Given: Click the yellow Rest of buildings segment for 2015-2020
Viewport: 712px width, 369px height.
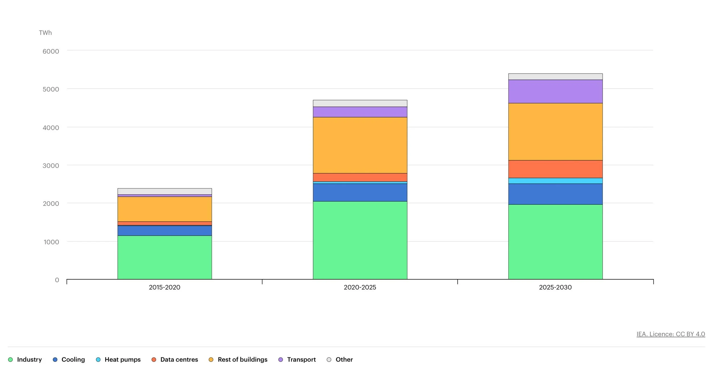Looking at the screenshot, I should pos(165,209).
